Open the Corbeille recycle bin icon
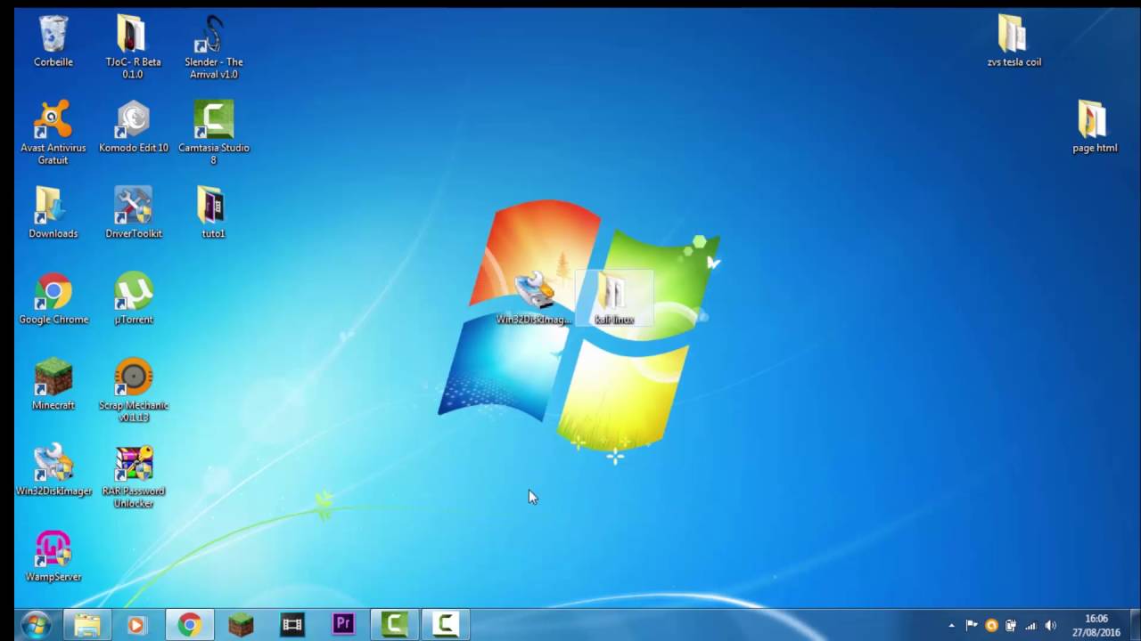The width and height of the screenshot is (1141, 641). [x=53, y=41]
